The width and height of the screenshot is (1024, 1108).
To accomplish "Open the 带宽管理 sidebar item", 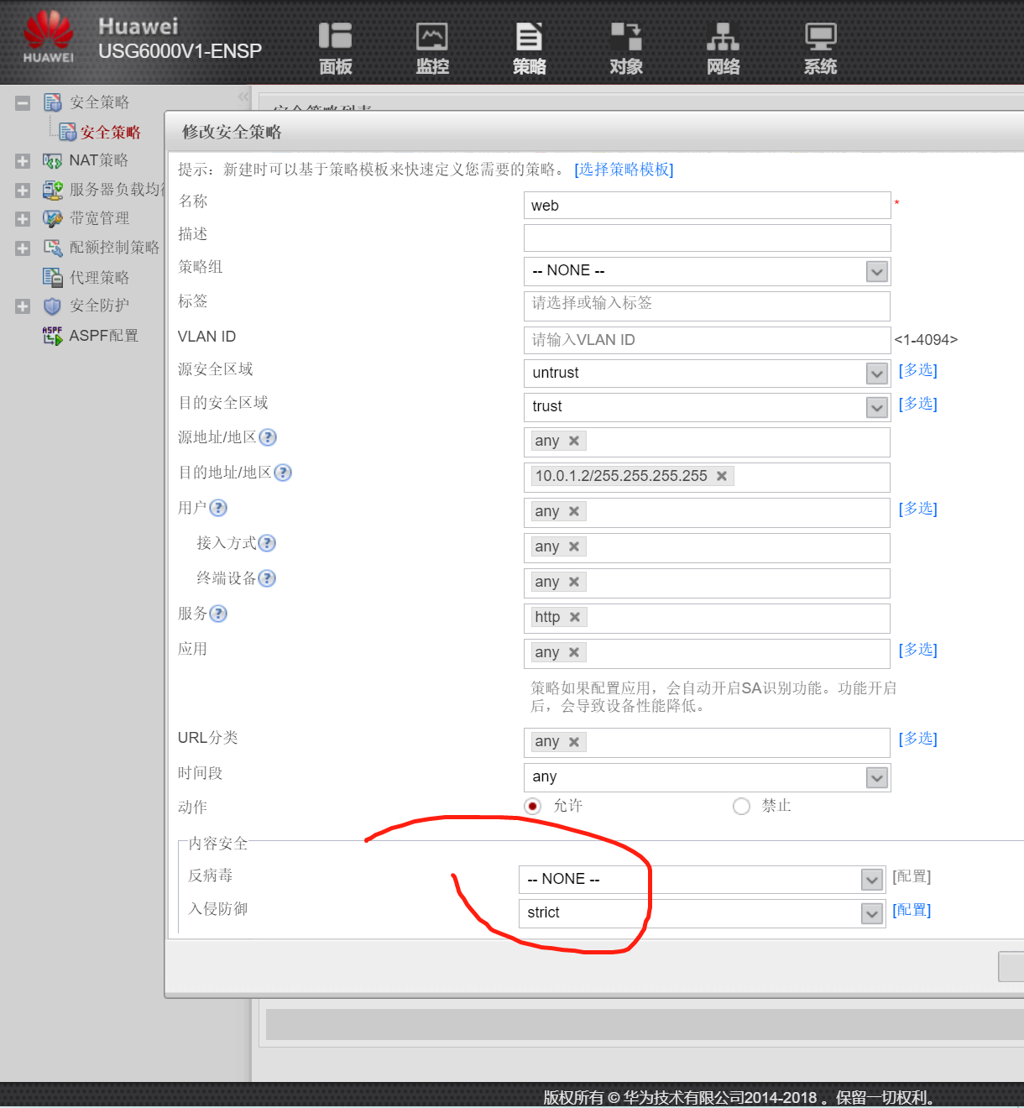I will (x=98, y=217).
